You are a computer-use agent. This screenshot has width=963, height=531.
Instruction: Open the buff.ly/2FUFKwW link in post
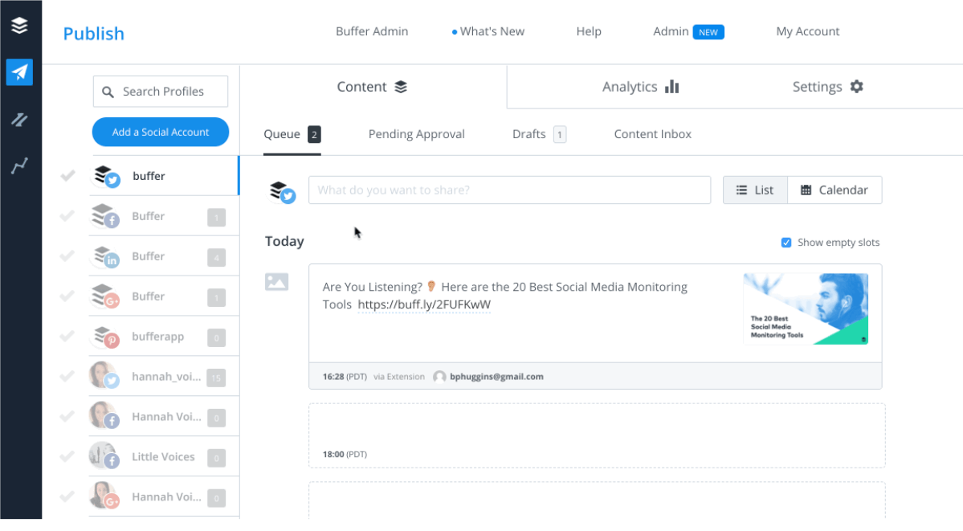(424, 304)
